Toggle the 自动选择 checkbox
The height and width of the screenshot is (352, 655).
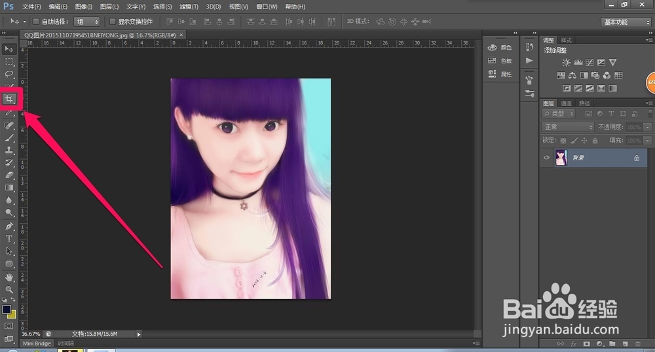(36, 22)
